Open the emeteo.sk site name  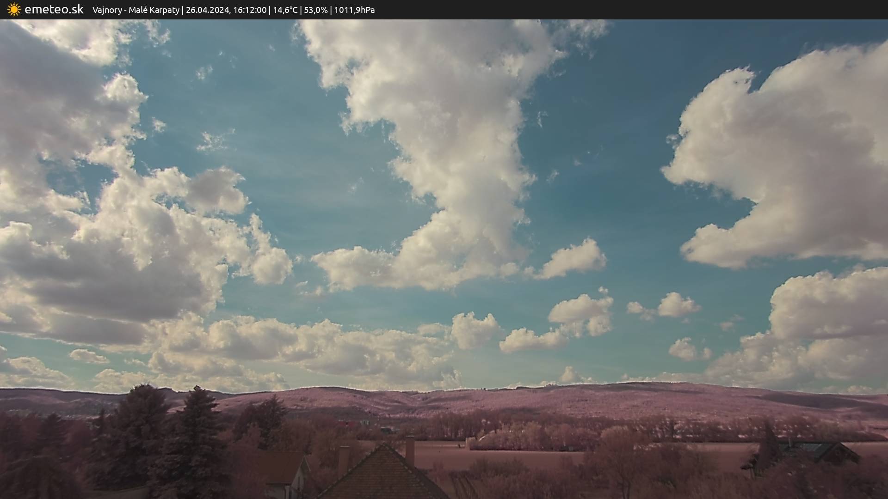54,10
